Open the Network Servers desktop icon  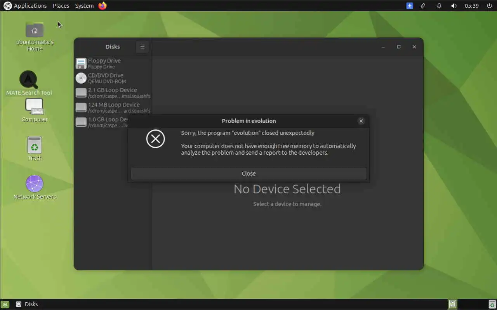point(35,184)
